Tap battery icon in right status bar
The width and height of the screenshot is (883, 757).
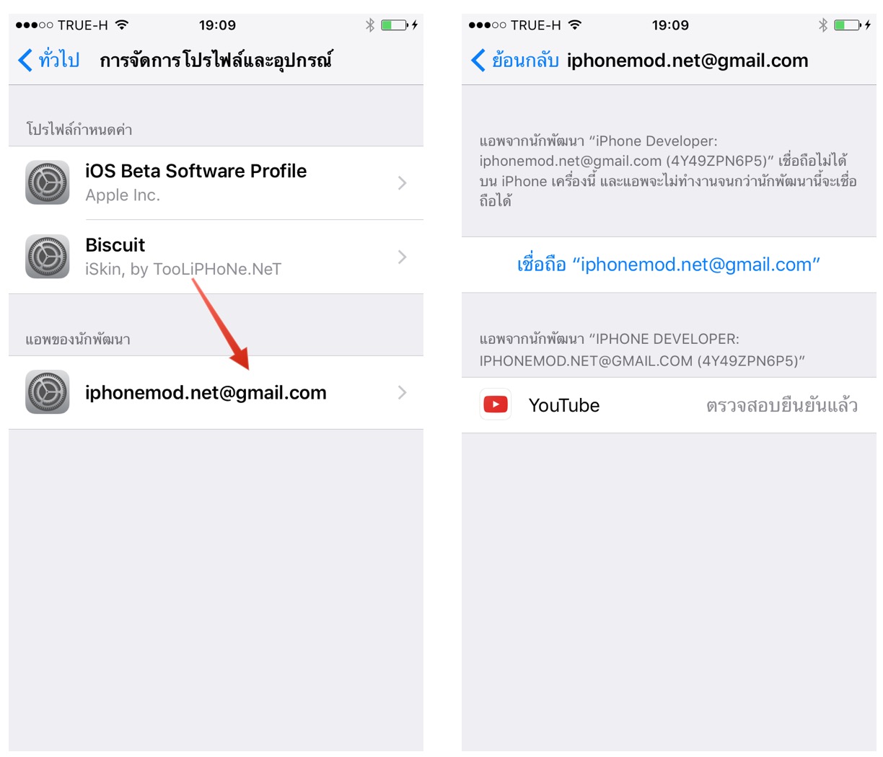point(851,25)
